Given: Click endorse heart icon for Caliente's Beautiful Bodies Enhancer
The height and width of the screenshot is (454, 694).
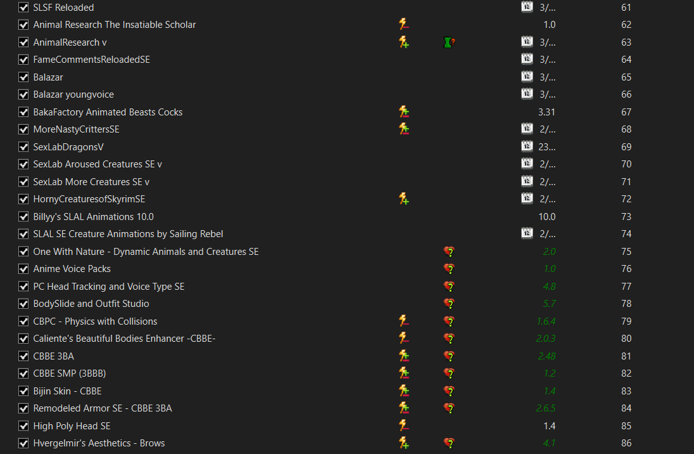Looking at the screenshot, I should tap(449, 339).
